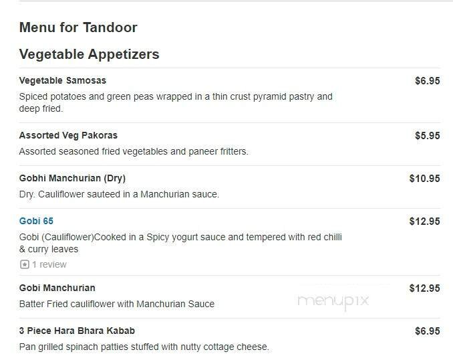
Task: Click the "1 review" link
Action: pyautogui.click(x=49, y=264)
